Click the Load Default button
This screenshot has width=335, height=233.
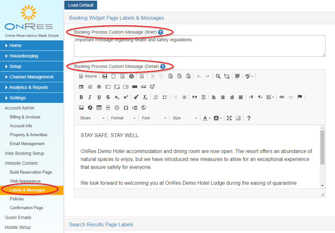[x=80, y=5]
